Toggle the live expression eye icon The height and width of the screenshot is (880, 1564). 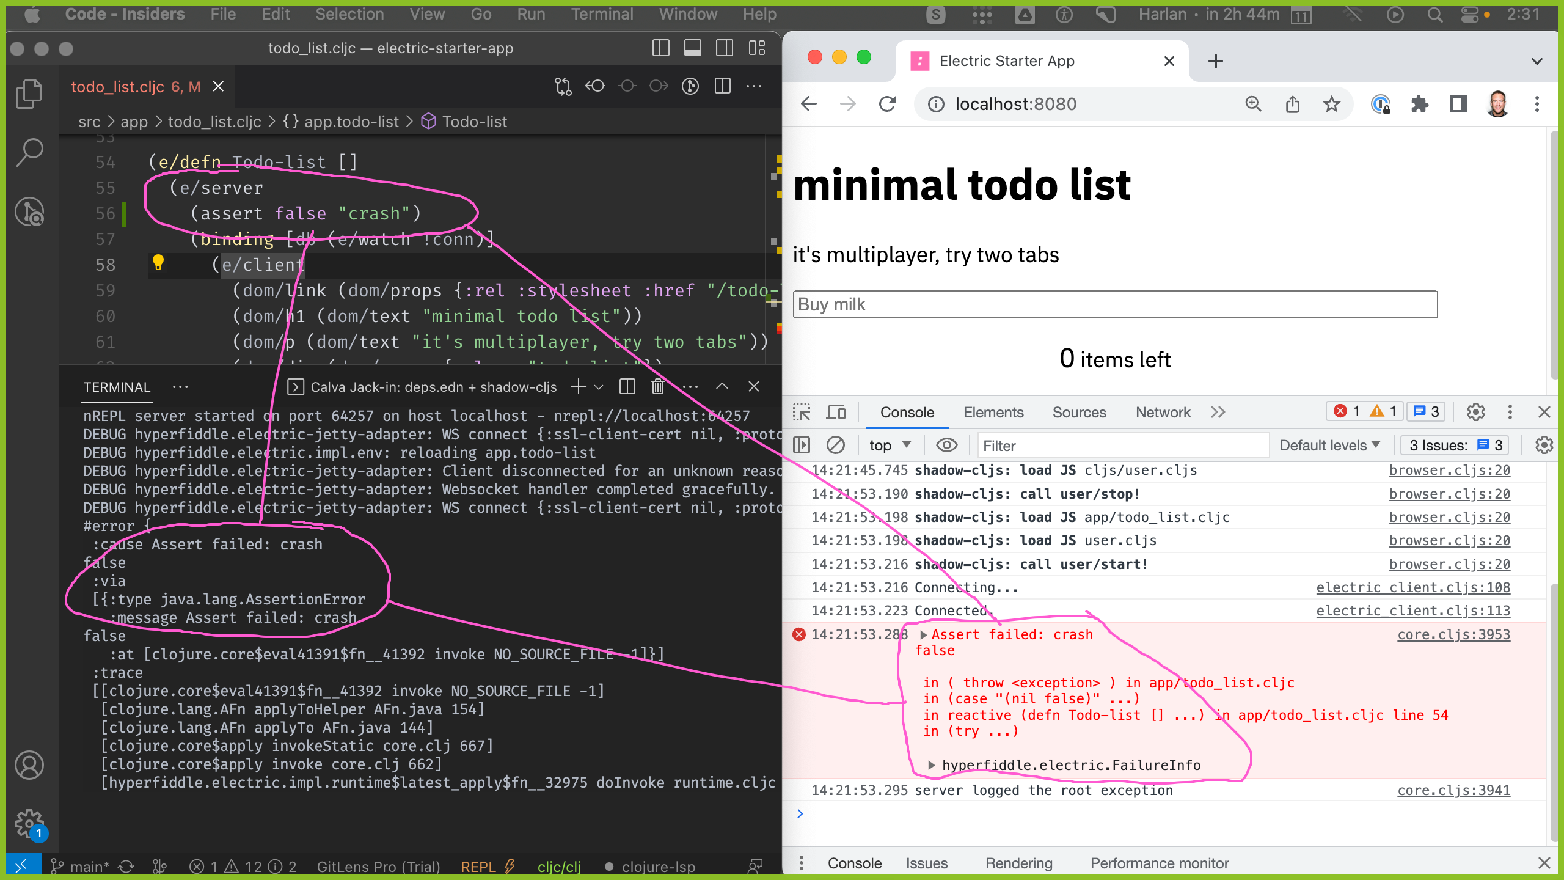click(946, 445)
